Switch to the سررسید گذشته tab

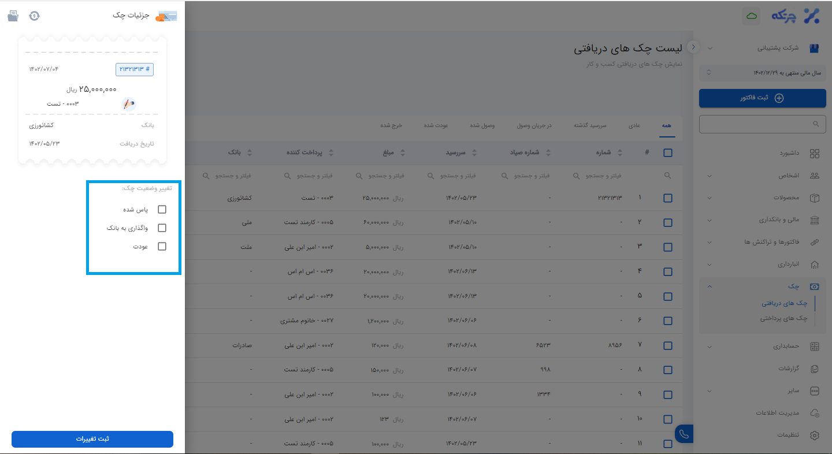pyautogui.click(x=590, y=125)
